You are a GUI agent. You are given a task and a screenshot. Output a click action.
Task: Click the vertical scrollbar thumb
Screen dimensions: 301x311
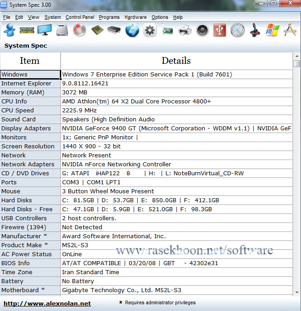pyautogui.click(x=297, y=64)
